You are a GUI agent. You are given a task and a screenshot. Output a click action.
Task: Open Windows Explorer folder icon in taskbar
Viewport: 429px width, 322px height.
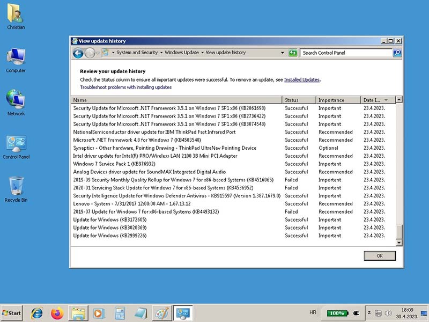click(78, 312)
